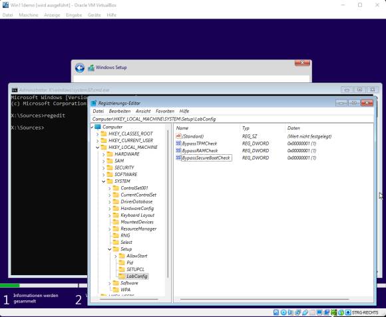Open the Anzeige menu in VirtualBox
This screenshot has height=317, width=386.
tap(52, 15)
